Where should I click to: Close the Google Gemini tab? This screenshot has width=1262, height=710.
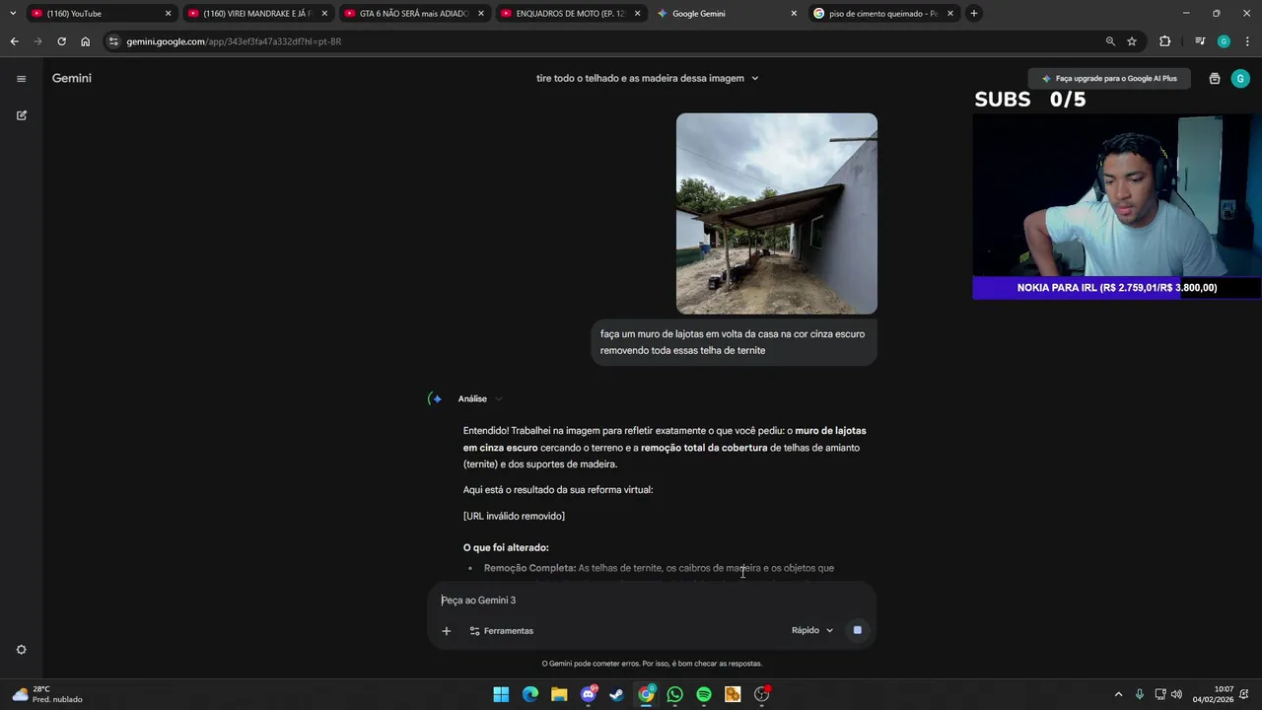(x=794, y=14)
